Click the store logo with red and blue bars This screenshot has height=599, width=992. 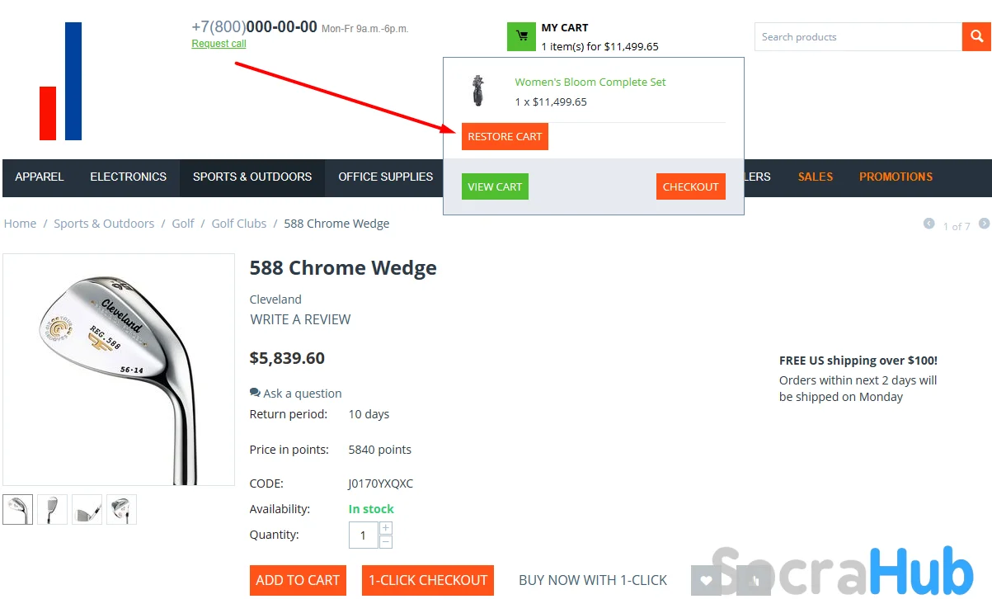click(61, 81)
